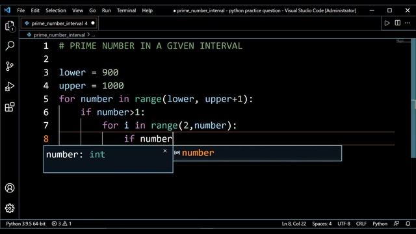416x234 pixels.
Task: Expand the breadcrumb ellipsis symbol
Action: coord(93,34)
